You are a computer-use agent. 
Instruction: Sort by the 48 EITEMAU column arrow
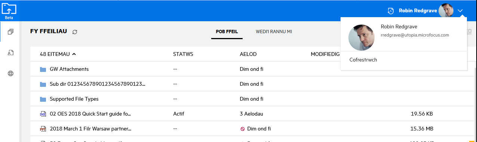click(x=74, y=54)
